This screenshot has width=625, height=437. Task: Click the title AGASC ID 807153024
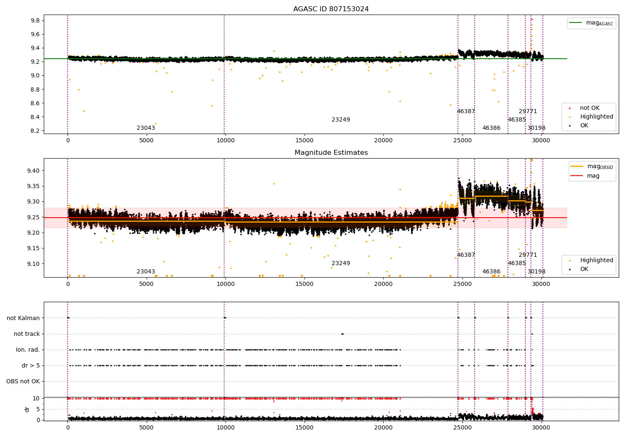pyautogui.click(x=331, y=9)
